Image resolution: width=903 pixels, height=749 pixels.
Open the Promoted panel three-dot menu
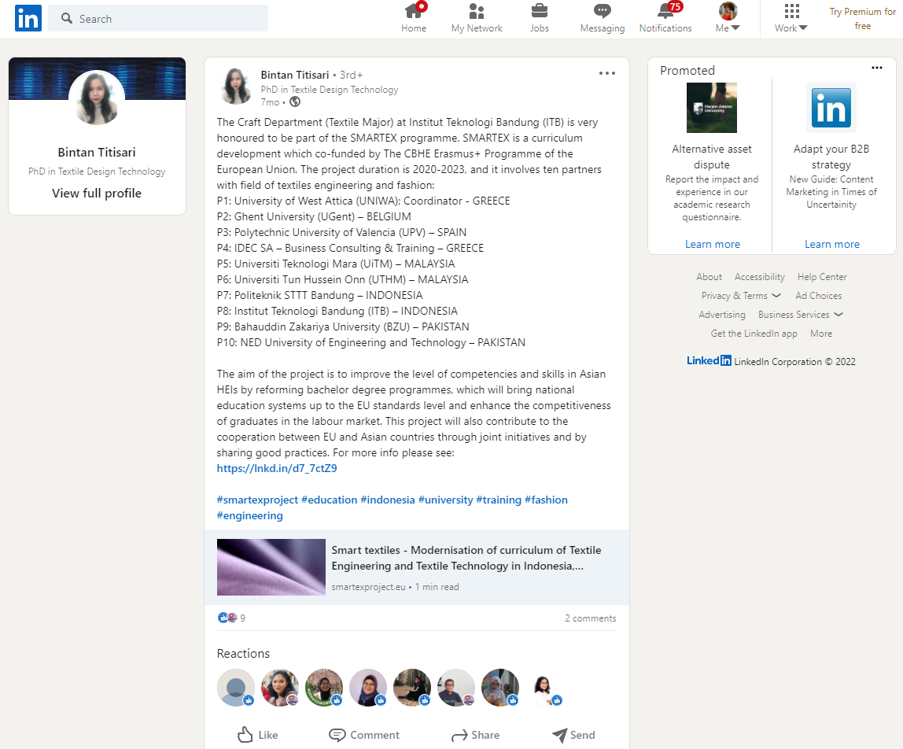876,68
